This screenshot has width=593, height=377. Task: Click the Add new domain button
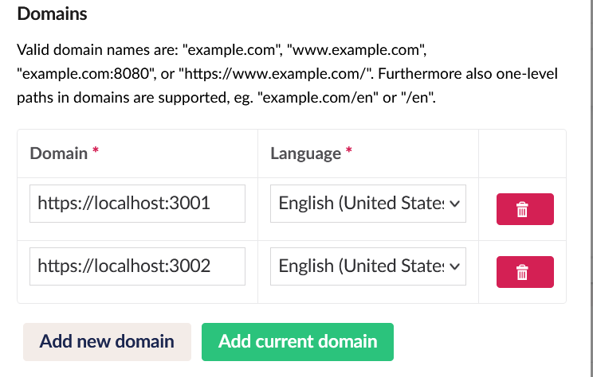point(107,342)
